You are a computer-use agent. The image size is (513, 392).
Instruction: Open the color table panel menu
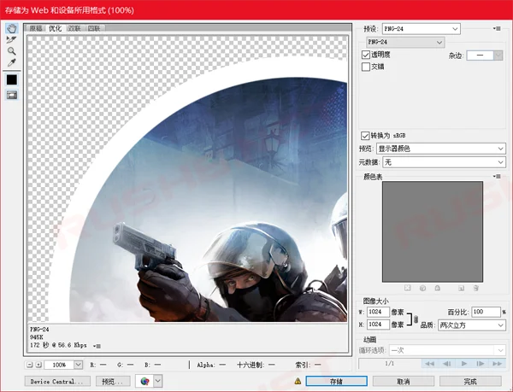click(497, 177)
